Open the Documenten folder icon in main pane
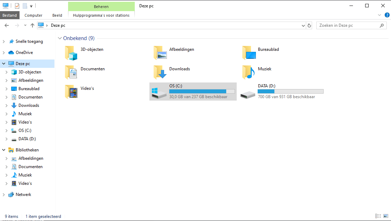This screenshot has width=391, height=221. point(71,72)
